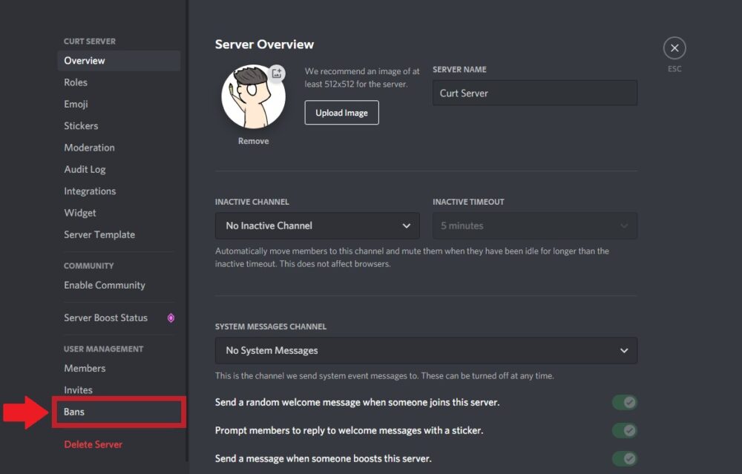Viewport: 742px width, 474px height.
Task: Open the Roles settings page
Action: point(76,82)
